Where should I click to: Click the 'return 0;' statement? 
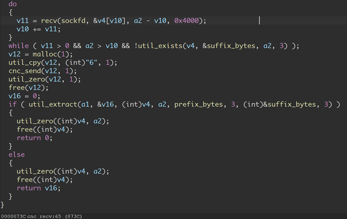pos(35,138)
